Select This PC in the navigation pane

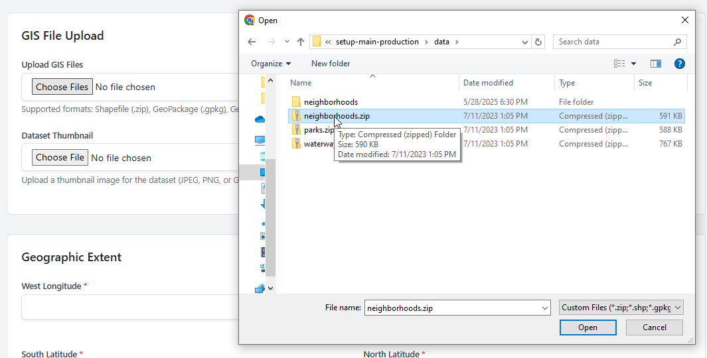[260, 141]
